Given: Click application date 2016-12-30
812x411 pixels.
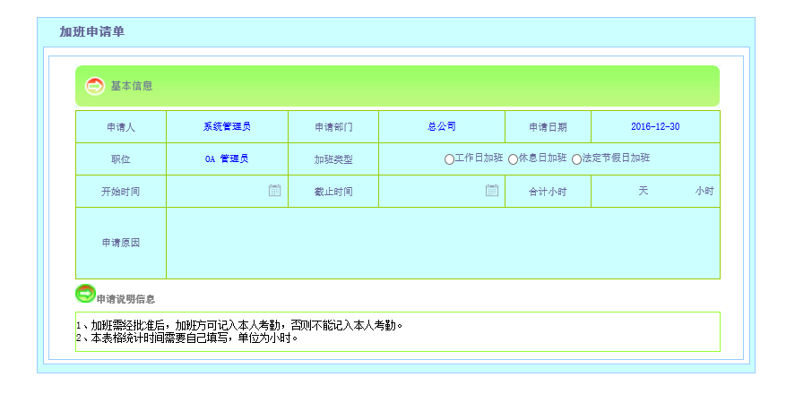Looking at the screenshot, I should pyautogui.click(x=655, y=126).
